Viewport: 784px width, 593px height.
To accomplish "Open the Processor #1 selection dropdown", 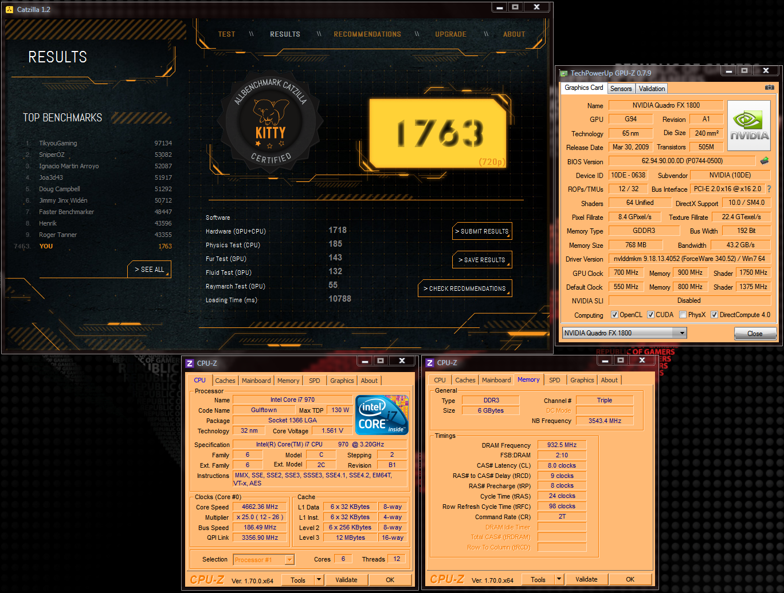I will pos(264,560).
